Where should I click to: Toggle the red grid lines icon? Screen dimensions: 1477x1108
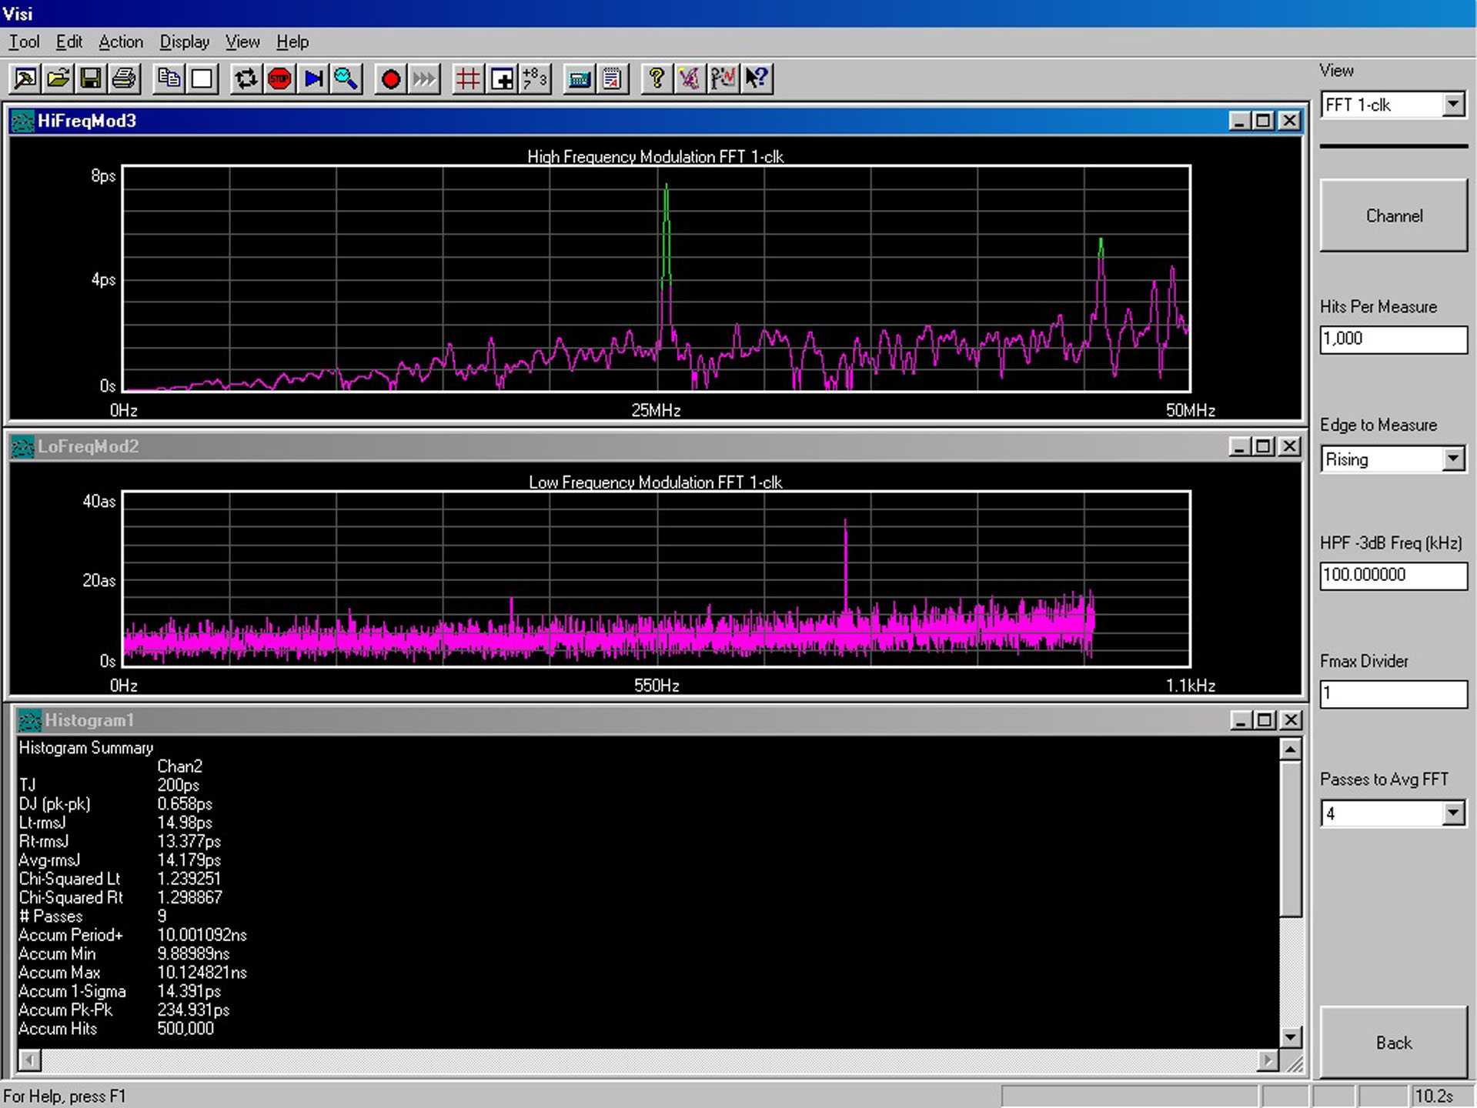pyautogui.click(x=468, y=78)
